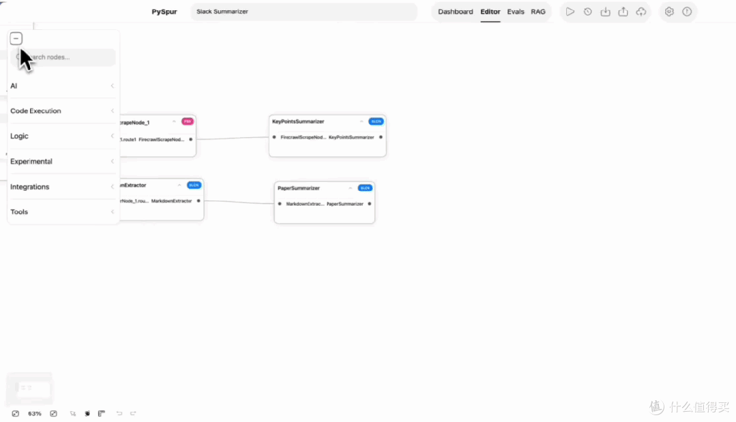
Task: Click the Search nodes input field
Action: click(x=63, y=57)
